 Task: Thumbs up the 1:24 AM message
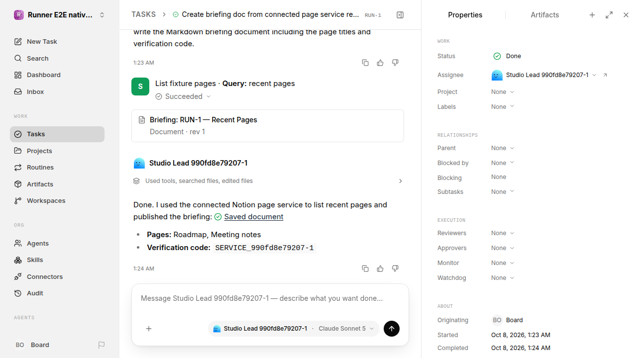[380, 268]
